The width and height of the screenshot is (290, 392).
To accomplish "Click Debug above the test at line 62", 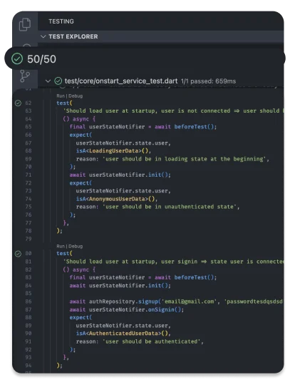I will tap(76, 96).
